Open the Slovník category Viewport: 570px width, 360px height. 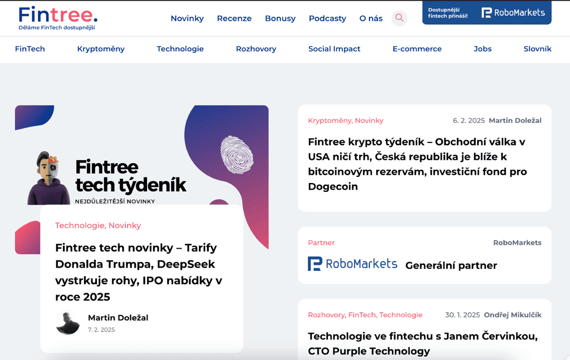(x=537, y=49)
